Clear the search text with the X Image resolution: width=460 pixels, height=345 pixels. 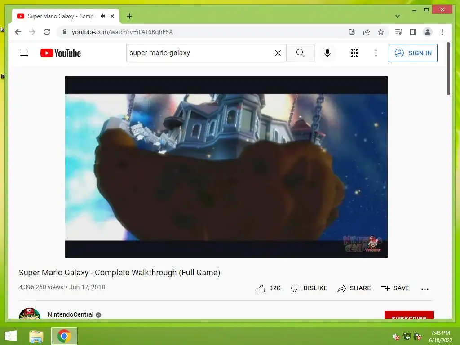[x=278, y=53]
